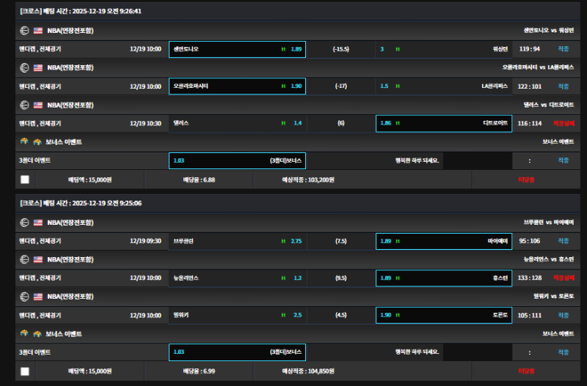Select the 휴스턴 1.89 odds box
The width and height of the screenshot is (587, 386).
coord(443,278)
